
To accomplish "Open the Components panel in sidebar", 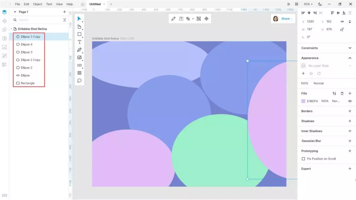I will point(4,21).
